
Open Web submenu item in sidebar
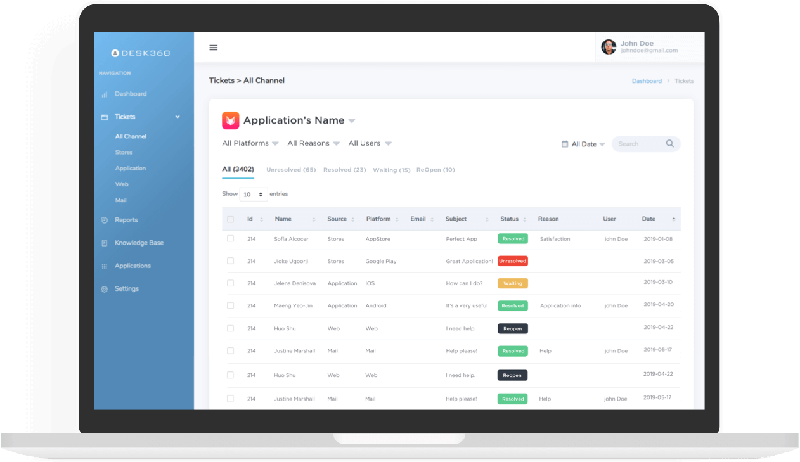pos(122,184)
